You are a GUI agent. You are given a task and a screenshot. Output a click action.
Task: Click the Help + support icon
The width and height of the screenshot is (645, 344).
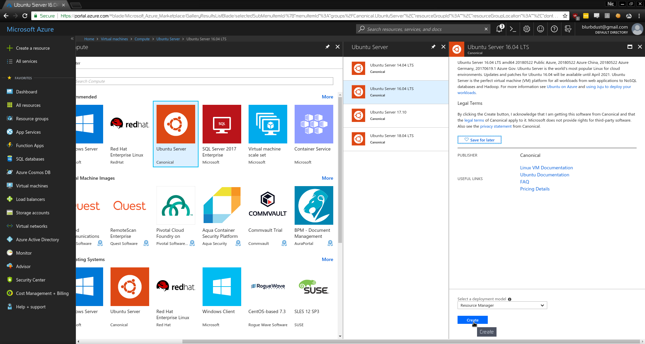coord(10,306)
